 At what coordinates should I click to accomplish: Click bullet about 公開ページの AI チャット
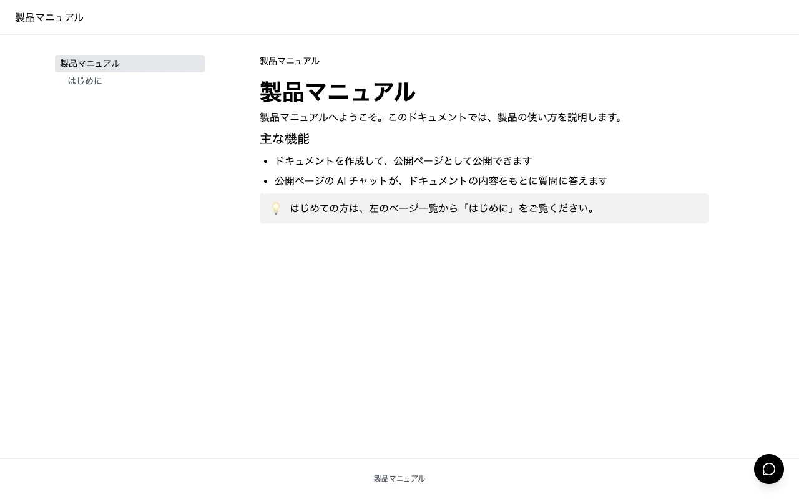click(x=441, y=181)
